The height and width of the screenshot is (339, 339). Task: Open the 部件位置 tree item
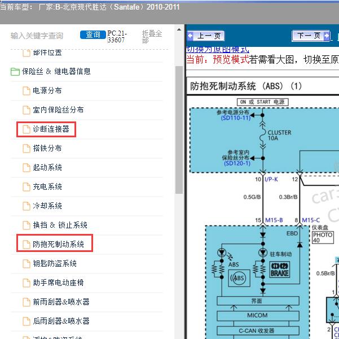click(x=47, y=52)
